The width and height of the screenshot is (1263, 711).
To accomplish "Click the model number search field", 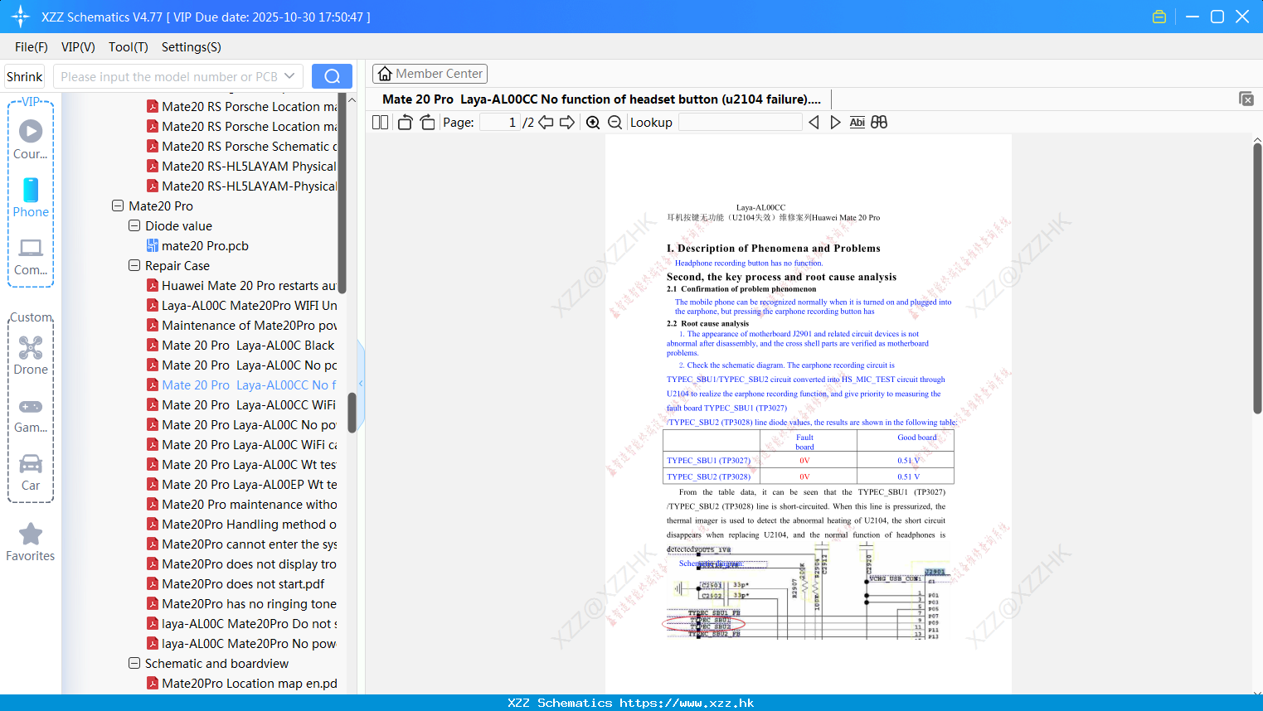I will pyautogui.click(x=170, y=76).
